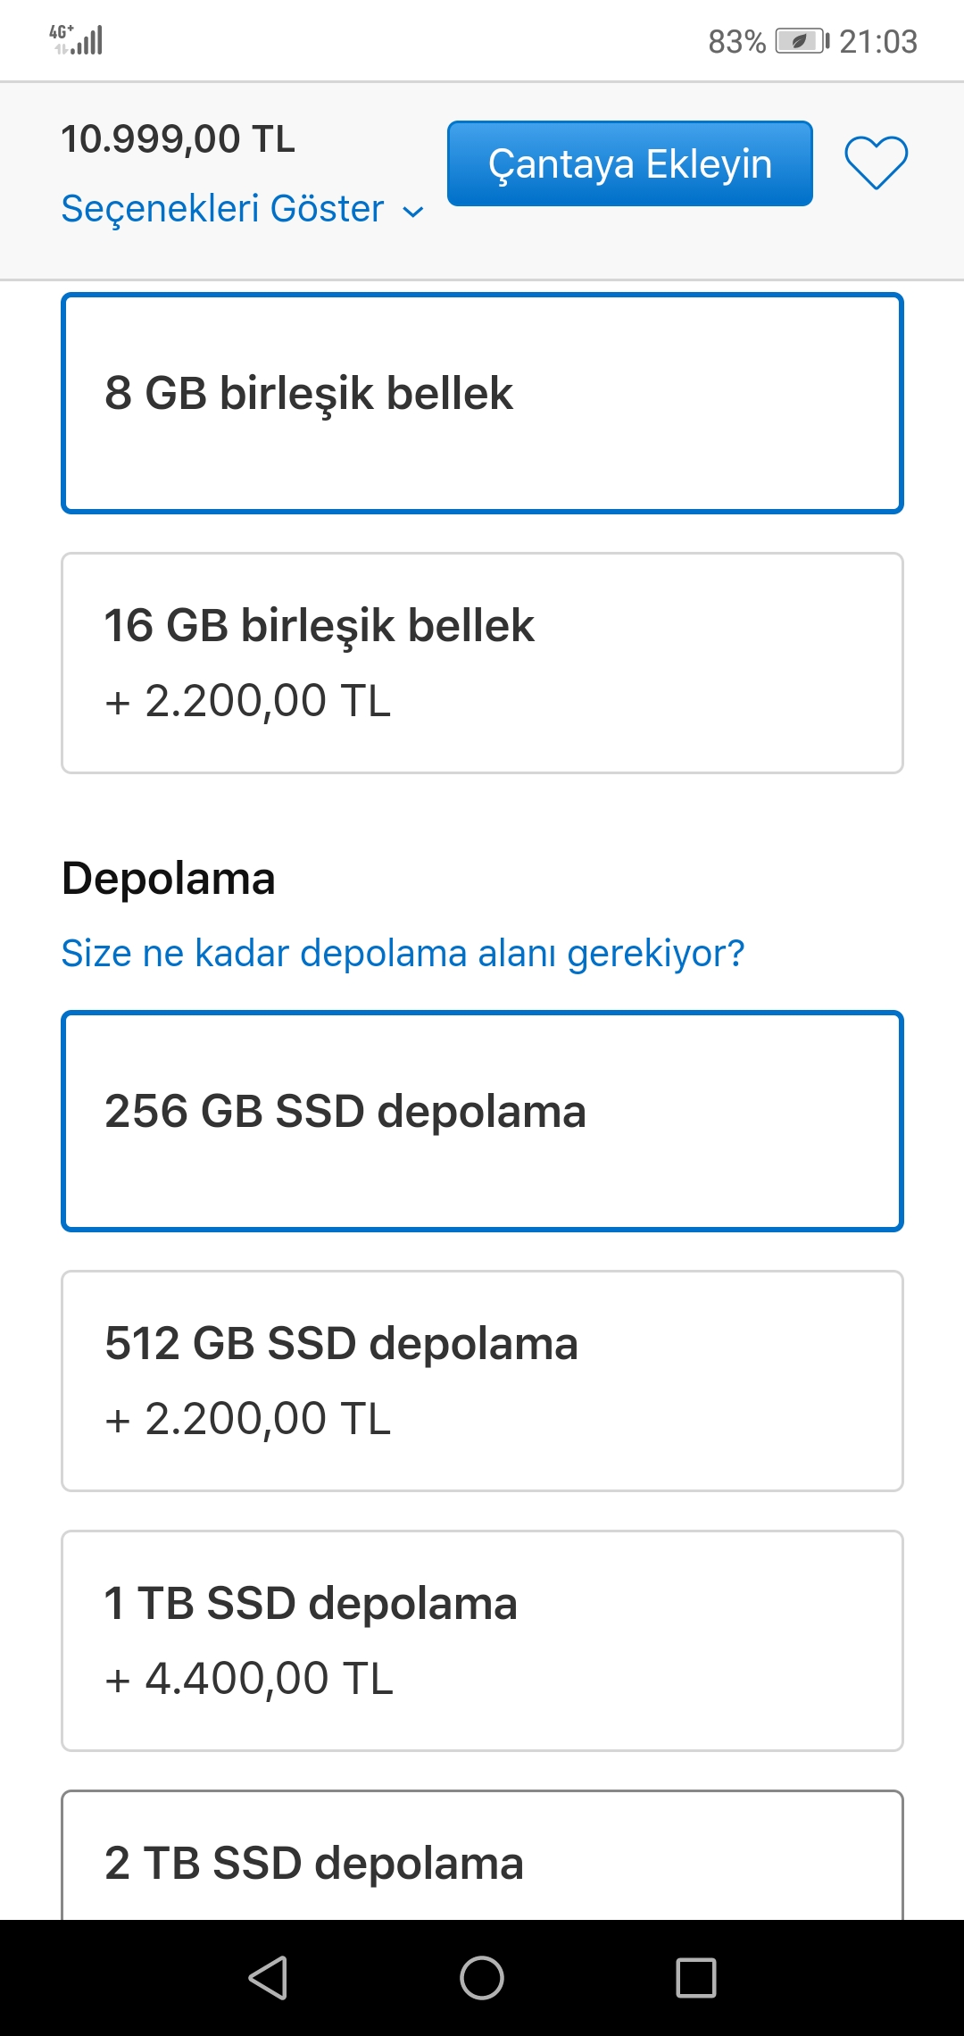Choose 512 GB SSD depolama option
The height and width of the screenshot is (2036, 964).
coord(482,1381)
